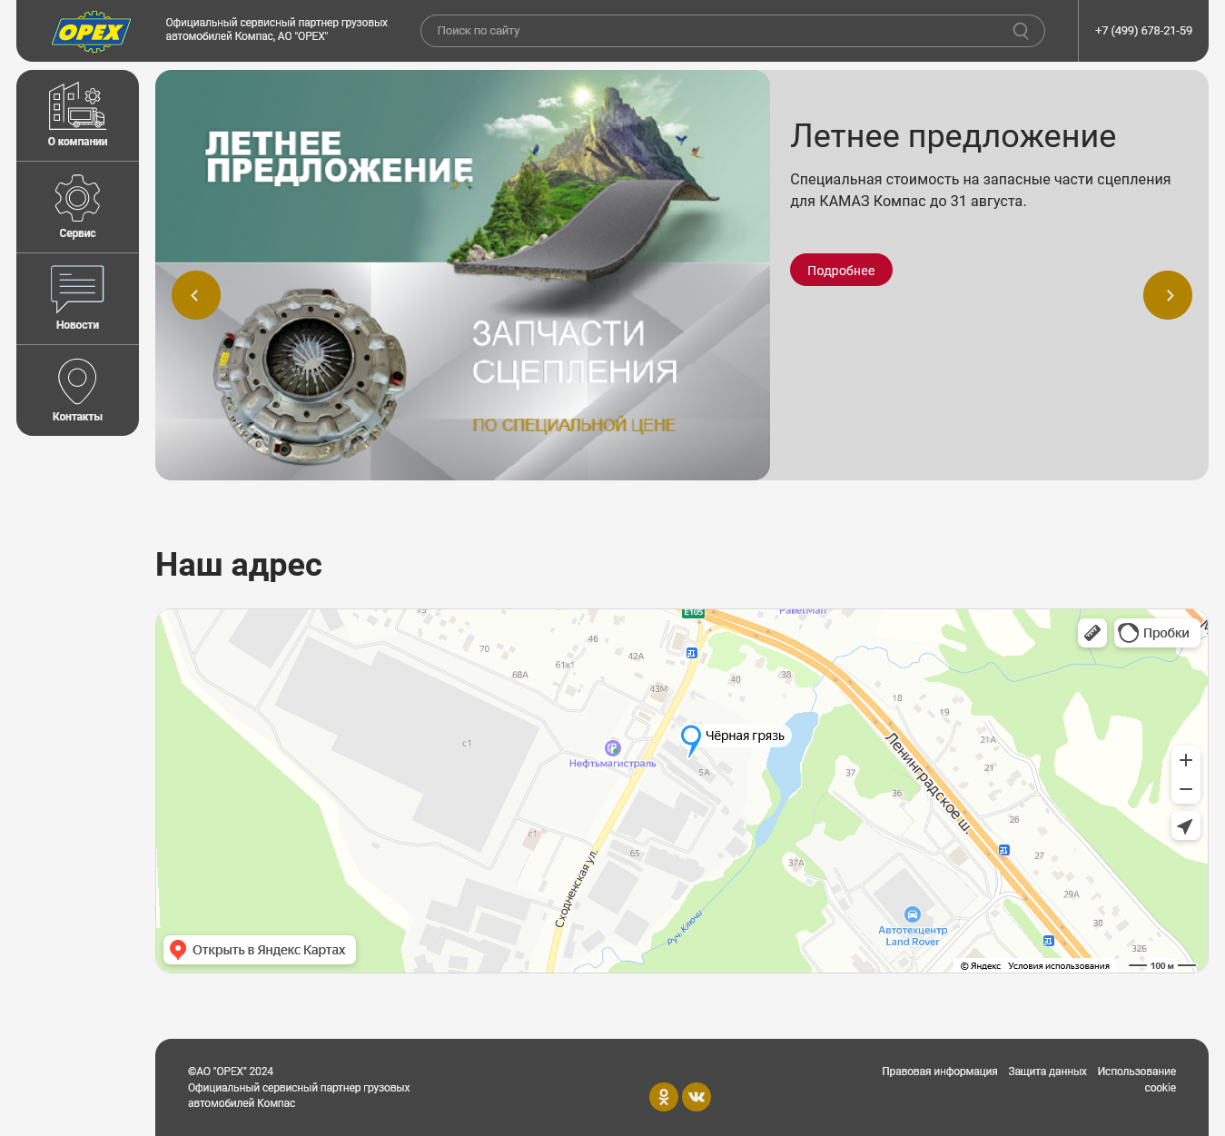Open the Odnoklassniki social link
This screenshot has width=1225, height=1136.
pyautogui.click(x=664, y=1097)
